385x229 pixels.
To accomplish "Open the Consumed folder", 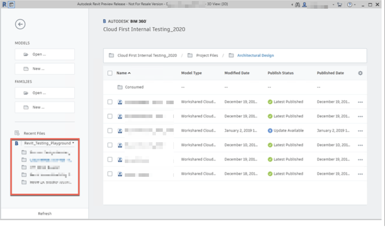I will click(x=134, y=87).
